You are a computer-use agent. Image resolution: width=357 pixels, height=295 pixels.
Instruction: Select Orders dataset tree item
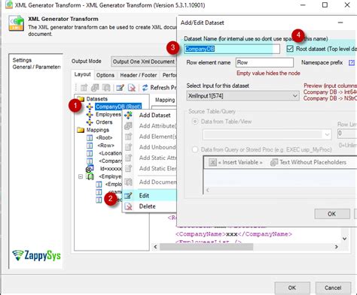[x=104, y=122]
